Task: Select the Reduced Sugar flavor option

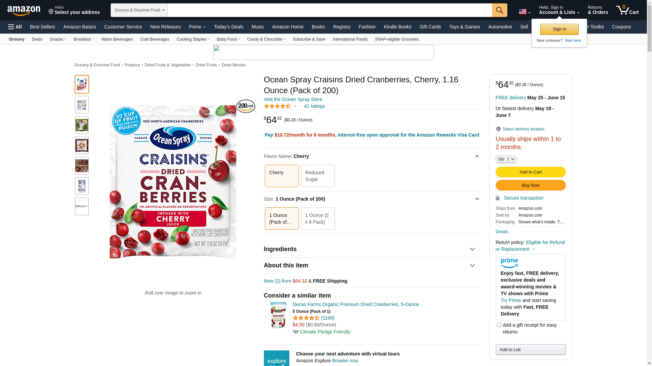Action: point(318,176)
